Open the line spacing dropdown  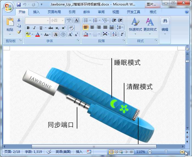tap(120, 27)
